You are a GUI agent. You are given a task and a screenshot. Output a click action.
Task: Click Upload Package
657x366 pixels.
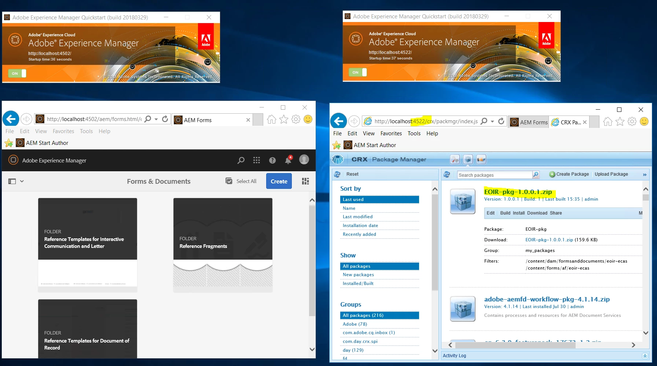pyautogui.click(x=611, y=174)
